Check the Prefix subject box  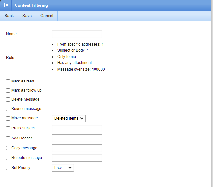click(x=8, y=128)
